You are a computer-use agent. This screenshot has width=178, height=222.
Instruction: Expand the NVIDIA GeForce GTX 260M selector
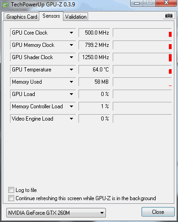click(x=56, y=213)
